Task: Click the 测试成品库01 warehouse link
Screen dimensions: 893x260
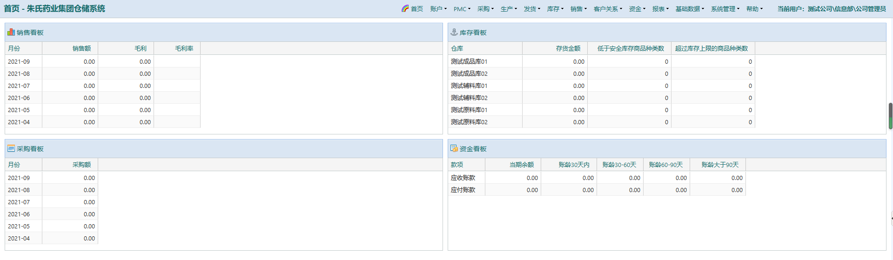Action: tap(469, 61)
